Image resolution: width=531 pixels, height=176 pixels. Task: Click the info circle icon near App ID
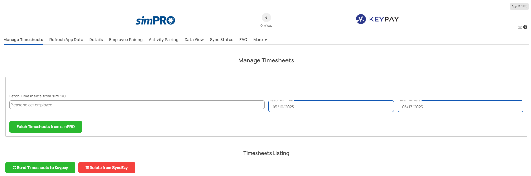tap(525, 27)
